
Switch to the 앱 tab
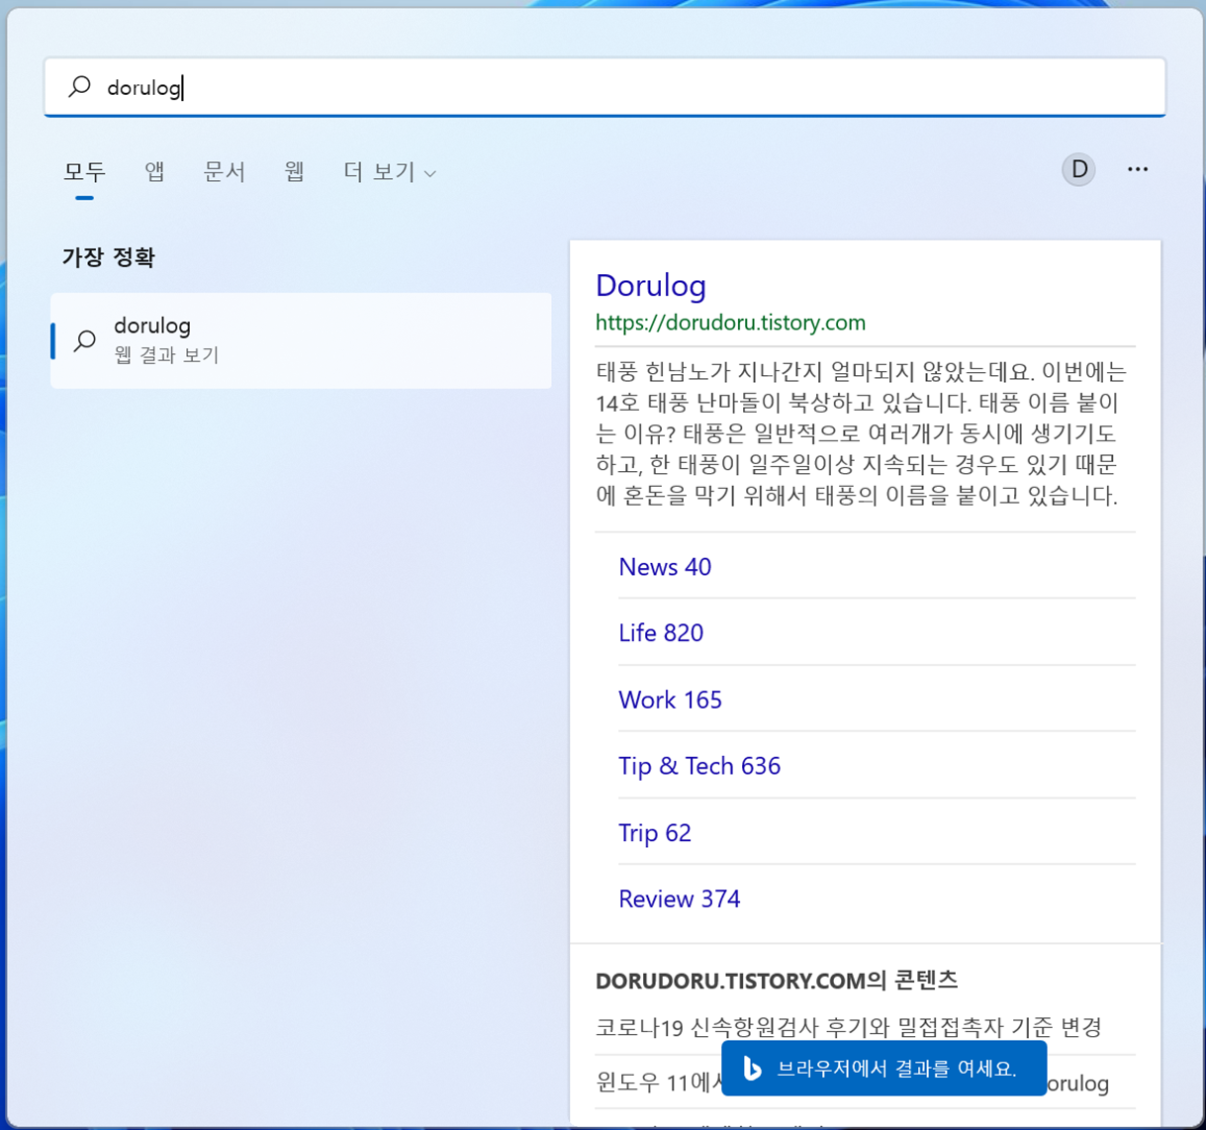[154, 172]
